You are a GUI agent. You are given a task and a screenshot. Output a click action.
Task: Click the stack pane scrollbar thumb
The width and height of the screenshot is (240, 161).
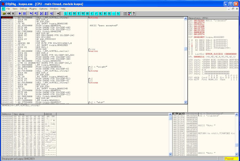(x=237, y=145)
